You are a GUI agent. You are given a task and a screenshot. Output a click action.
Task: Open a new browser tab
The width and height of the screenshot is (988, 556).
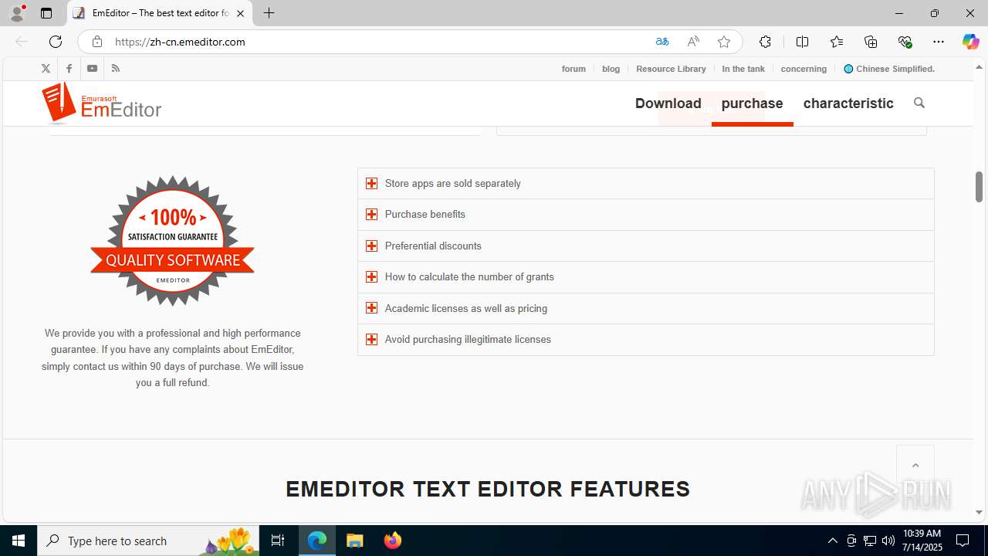point(269,13)
